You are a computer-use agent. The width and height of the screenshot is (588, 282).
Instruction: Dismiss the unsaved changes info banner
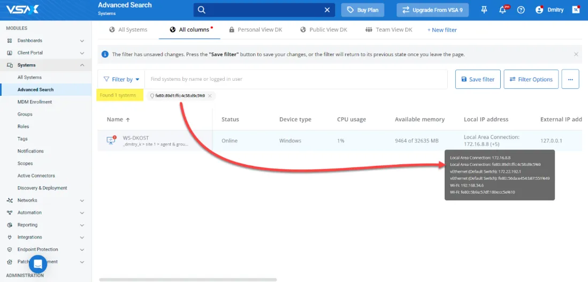point(576,54)
